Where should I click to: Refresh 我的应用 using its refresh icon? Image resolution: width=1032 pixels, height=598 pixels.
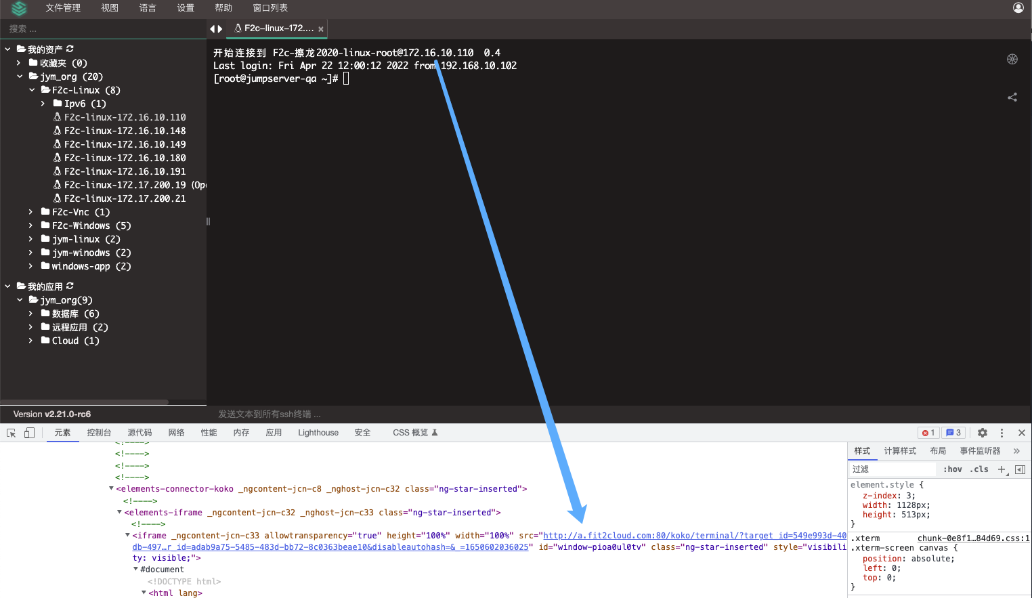[70, 285]
